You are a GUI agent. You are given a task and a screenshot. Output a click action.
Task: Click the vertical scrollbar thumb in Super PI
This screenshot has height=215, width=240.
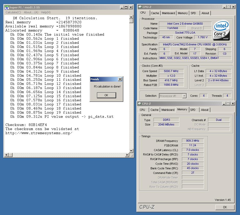[x=131, y=21]
